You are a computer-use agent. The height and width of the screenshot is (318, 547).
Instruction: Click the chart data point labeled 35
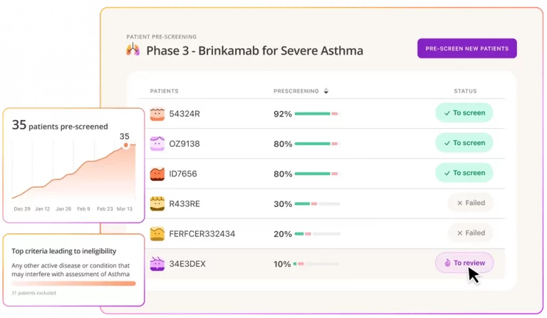pos(126,146)
